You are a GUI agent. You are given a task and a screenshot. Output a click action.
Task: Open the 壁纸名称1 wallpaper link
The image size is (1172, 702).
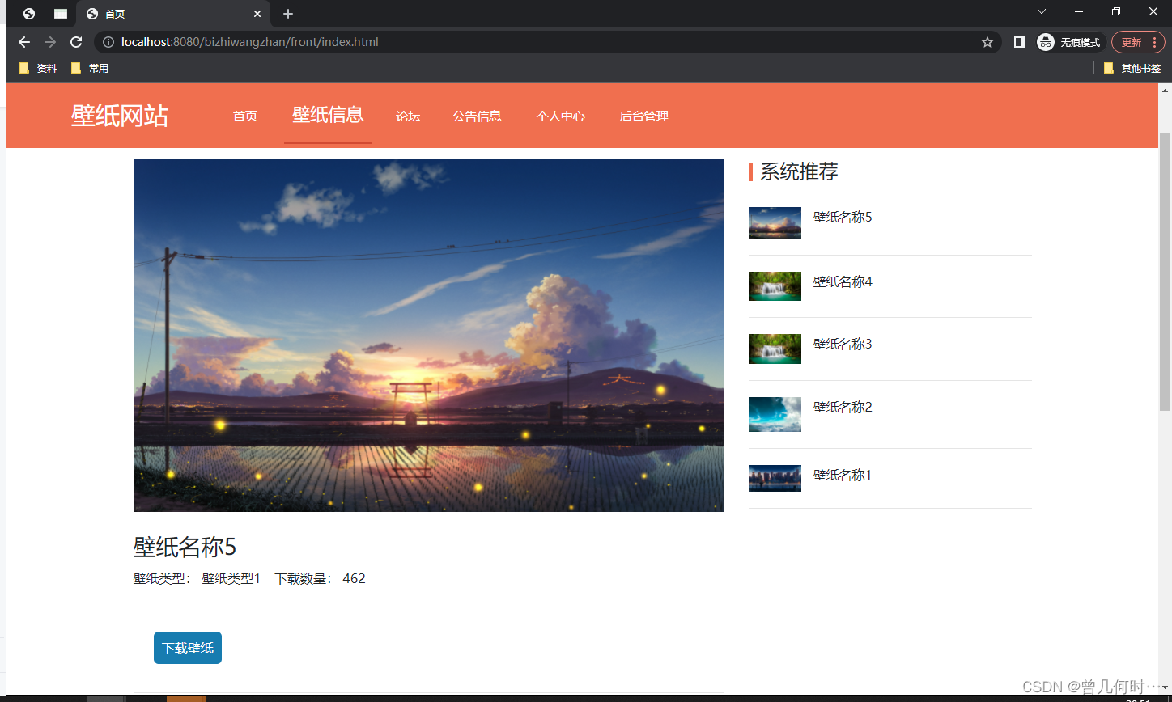tap(841, 475)
